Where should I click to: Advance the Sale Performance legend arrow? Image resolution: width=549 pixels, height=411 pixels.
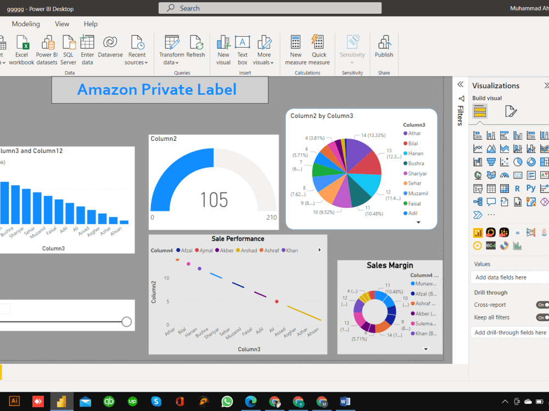point(320,250)
